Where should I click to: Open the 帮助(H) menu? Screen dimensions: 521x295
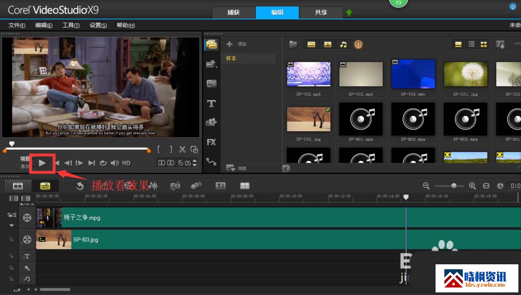click(x=126, y=25)
